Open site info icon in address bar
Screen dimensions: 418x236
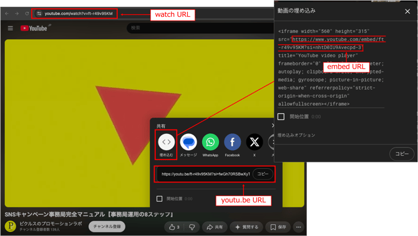click(39, 14)
